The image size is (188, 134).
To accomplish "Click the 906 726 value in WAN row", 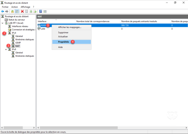I will click(x=125, y=25).
